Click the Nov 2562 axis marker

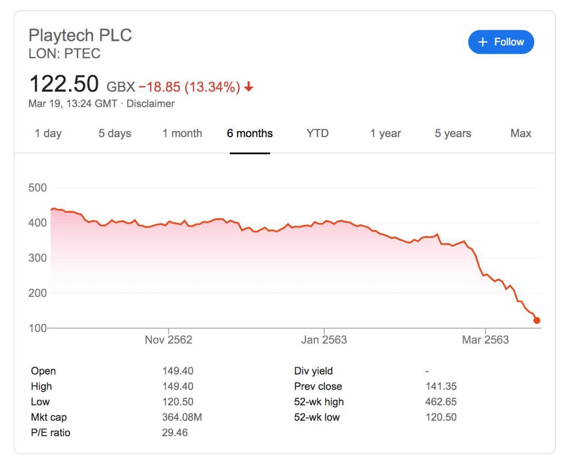point(168,340)
